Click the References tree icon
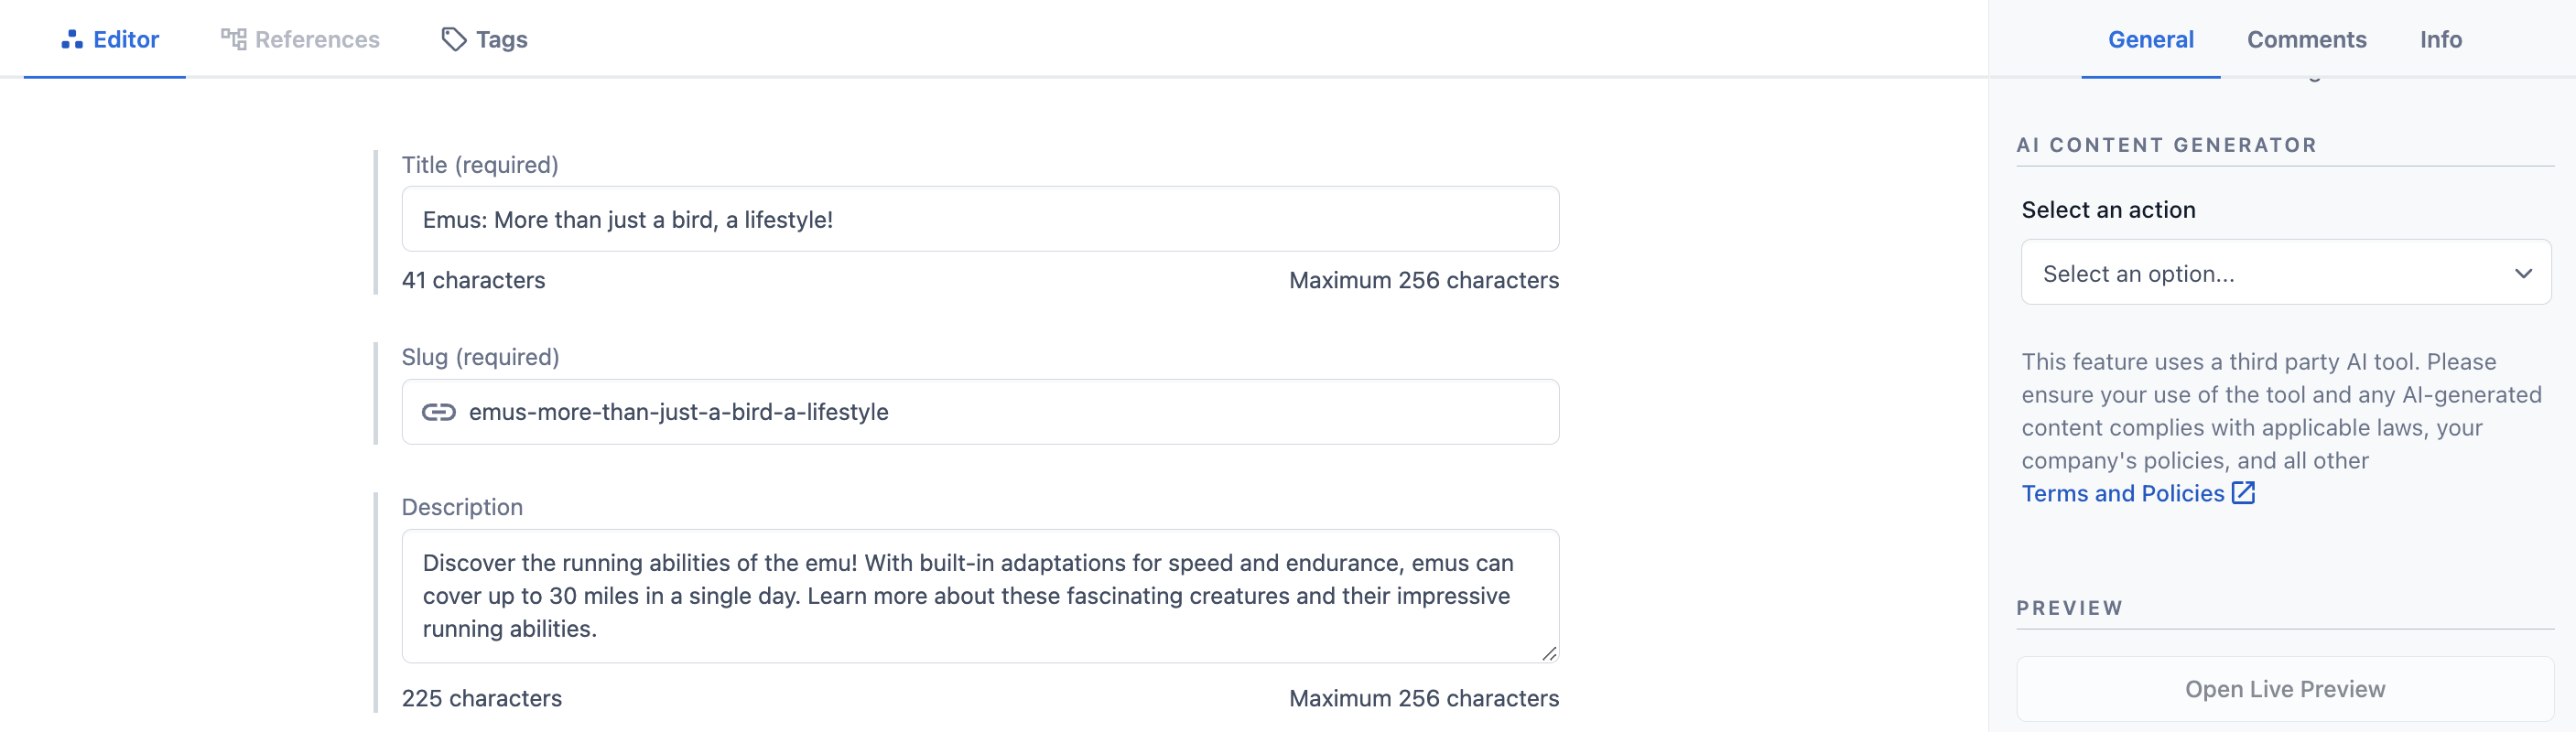This screenshot has height=732, width=2576. 233,39
